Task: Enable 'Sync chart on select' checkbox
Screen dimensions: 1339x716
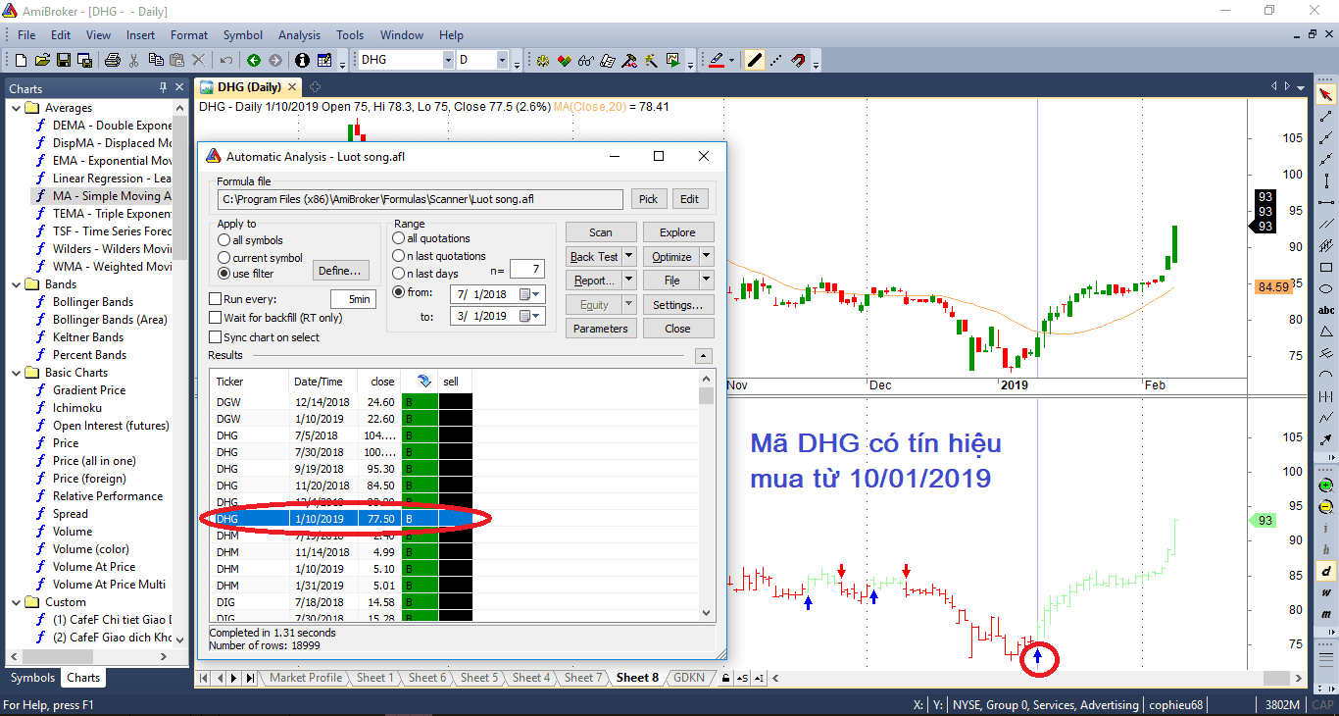Action: 216,337
